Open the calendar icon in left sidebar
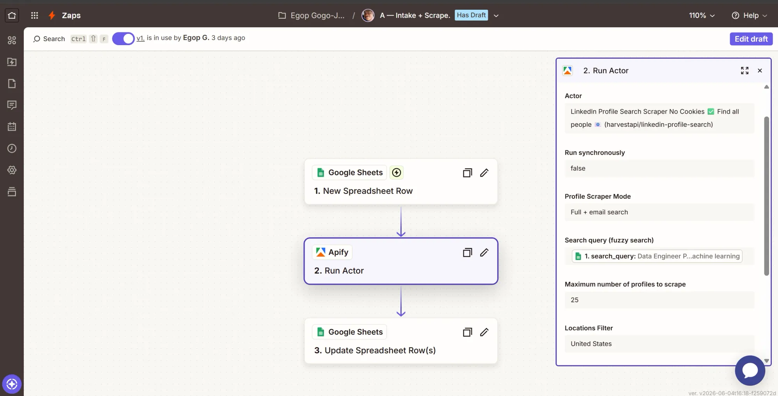The height and width of the screenshot is (396, 778). [12, 126]
